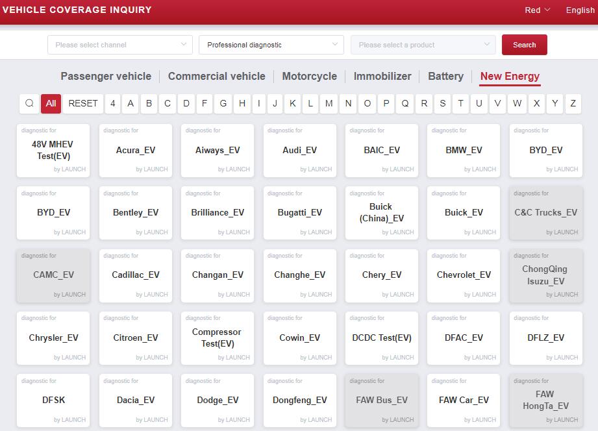This screenshot has height=431, width=598.
Task: Select the New Energy tab
Action: [510, 77]
